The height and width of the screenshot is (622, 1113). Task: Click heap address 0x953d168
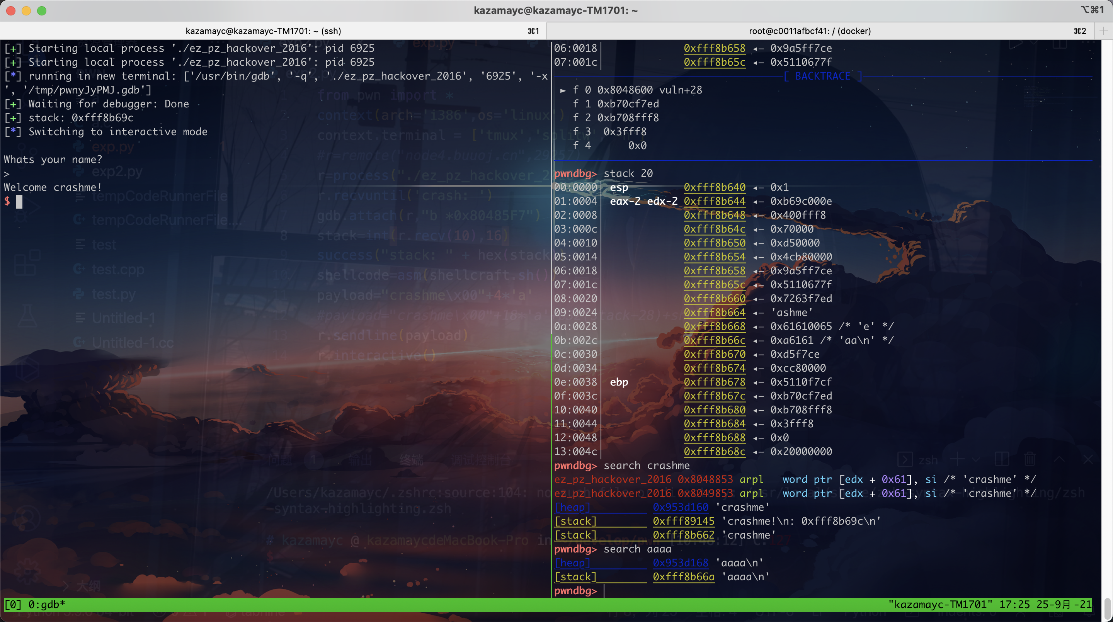coord(681,563)
